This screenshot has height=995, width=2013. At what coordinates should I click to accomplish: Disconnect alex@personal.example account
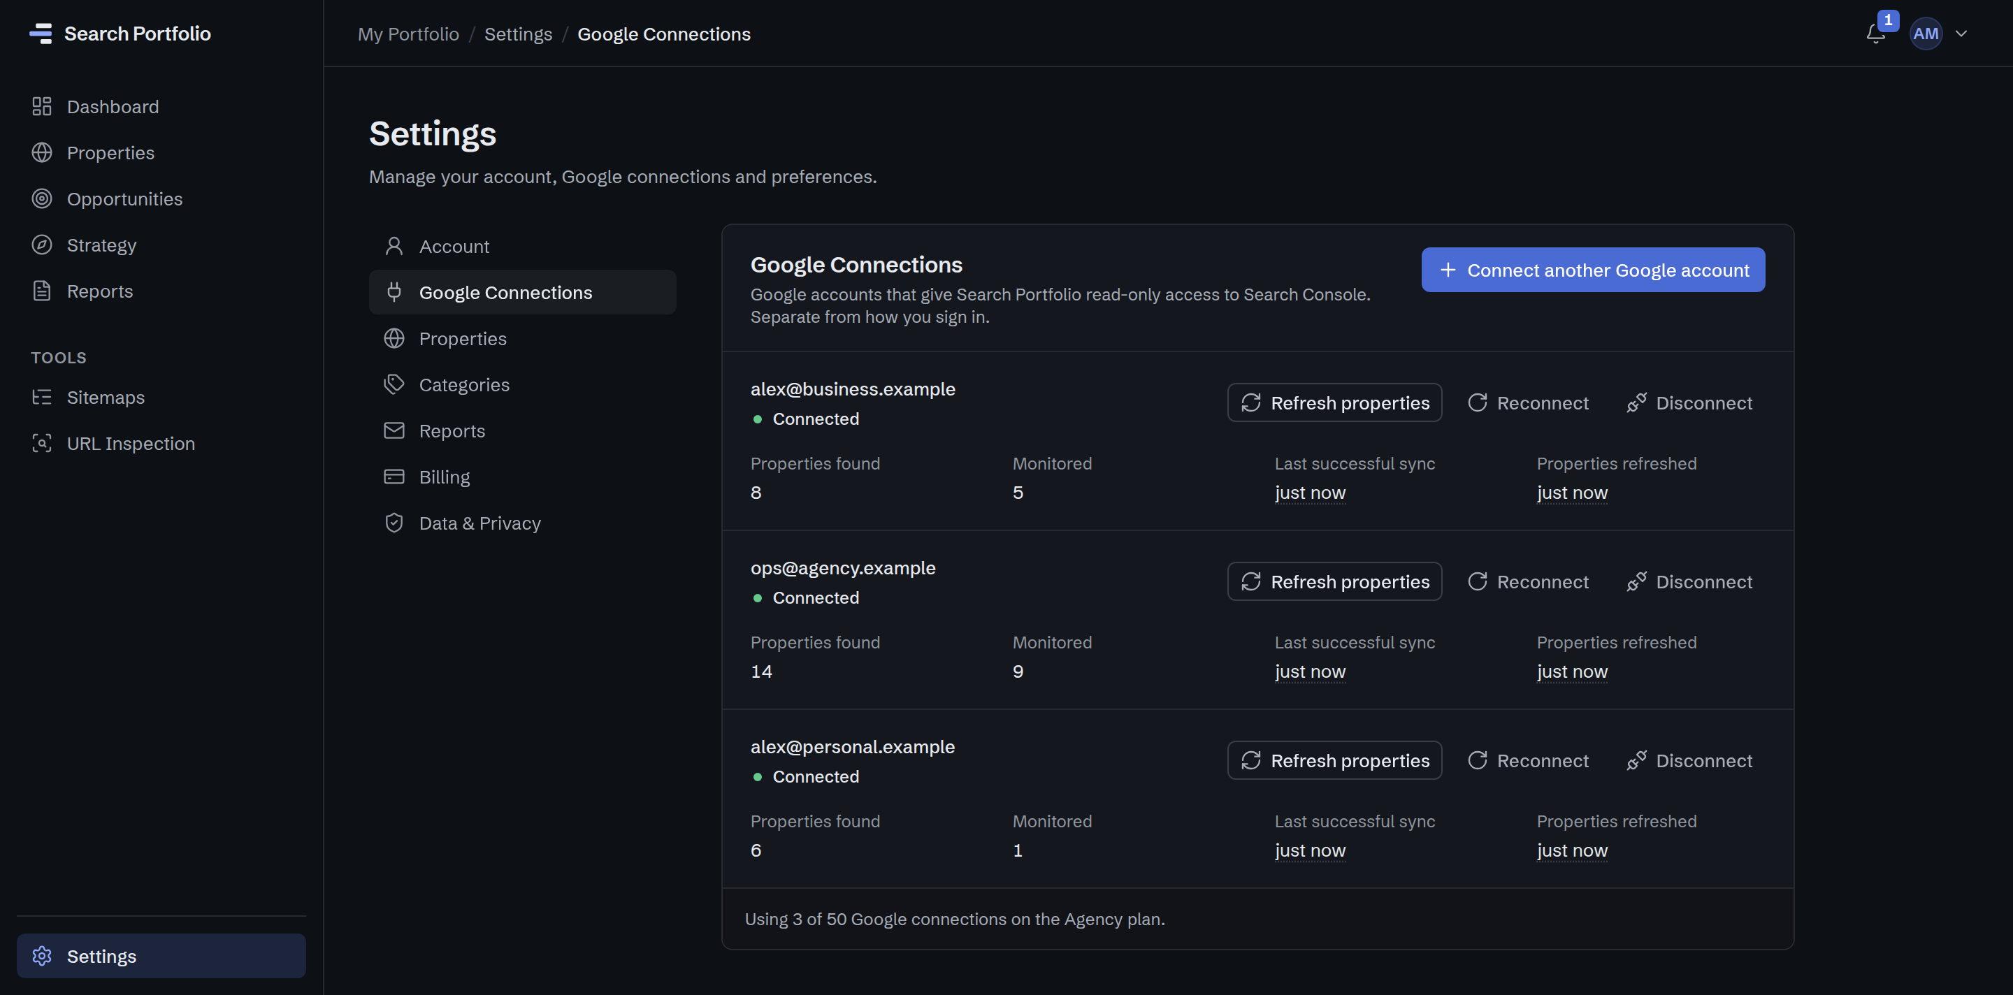click(x=1689, y=760)
